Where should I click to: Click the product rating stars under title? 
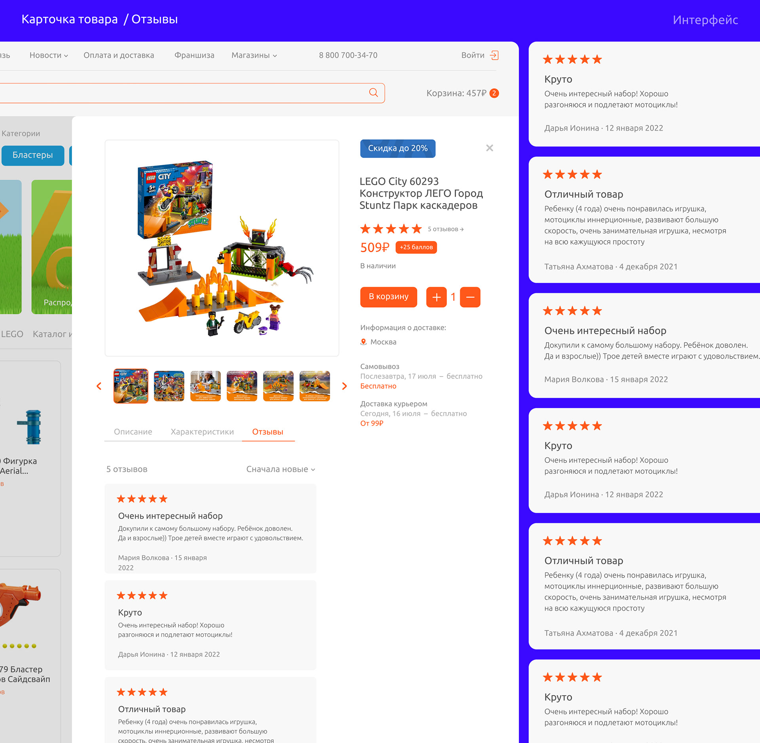click(x=391, y=229)
